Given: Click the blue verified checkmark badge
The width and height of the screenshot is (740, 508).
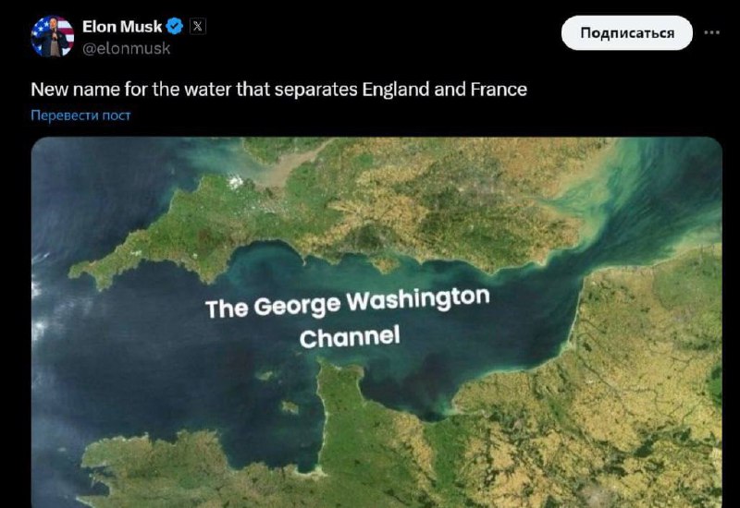Looking at the screenshot, I should click(x=175, y=27).
